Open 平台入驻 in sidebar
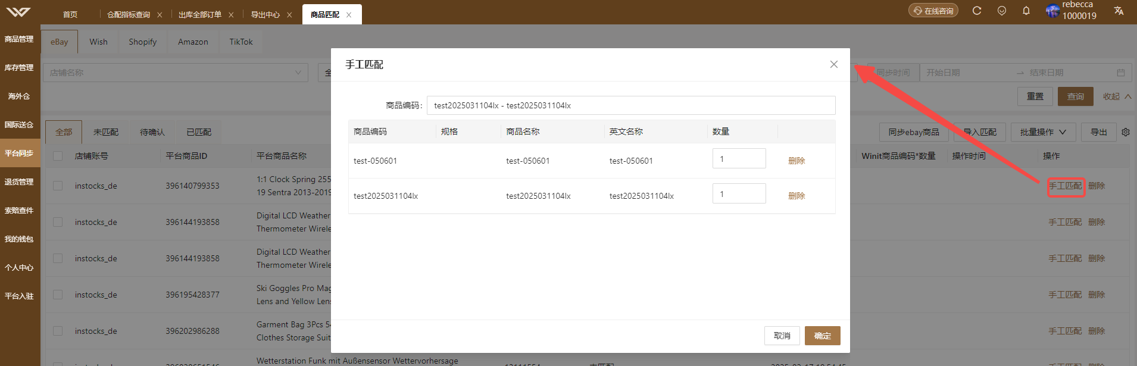This screenshot has height=366, width=1137. [20, 296]
